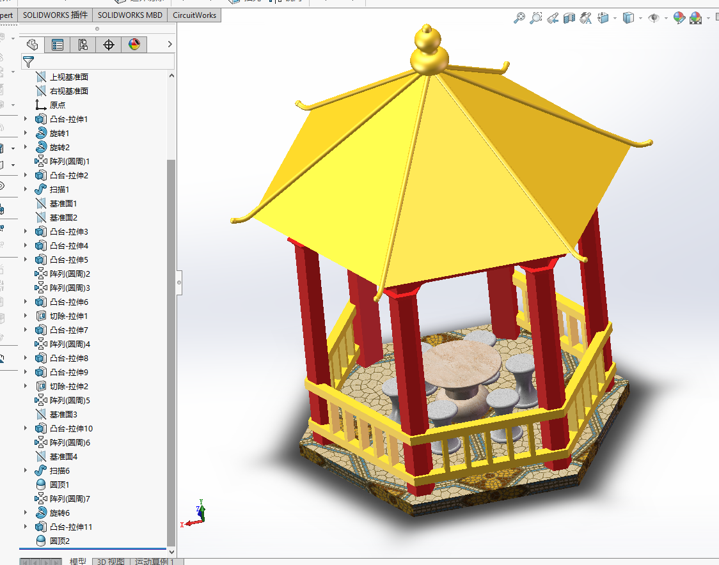This screenshot has height=565, width=719.
Task: Select 基准面3 in feature tree
Action: click(x=63, y=414)
